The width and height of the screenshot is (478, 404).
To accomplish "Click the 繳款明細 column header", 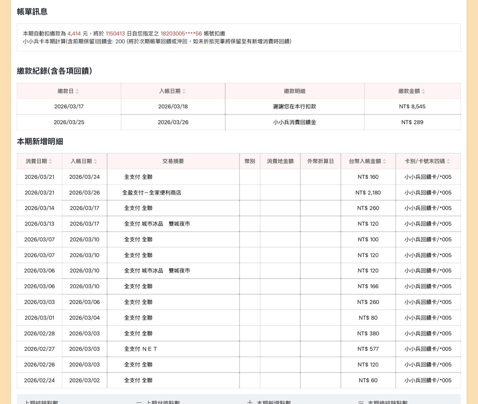I will pos(294,91).
